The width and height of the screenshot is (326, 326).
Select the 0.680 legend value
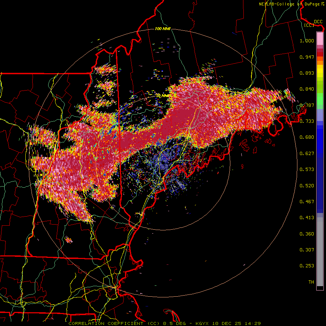pyautogui.click(x=307, y=137)
